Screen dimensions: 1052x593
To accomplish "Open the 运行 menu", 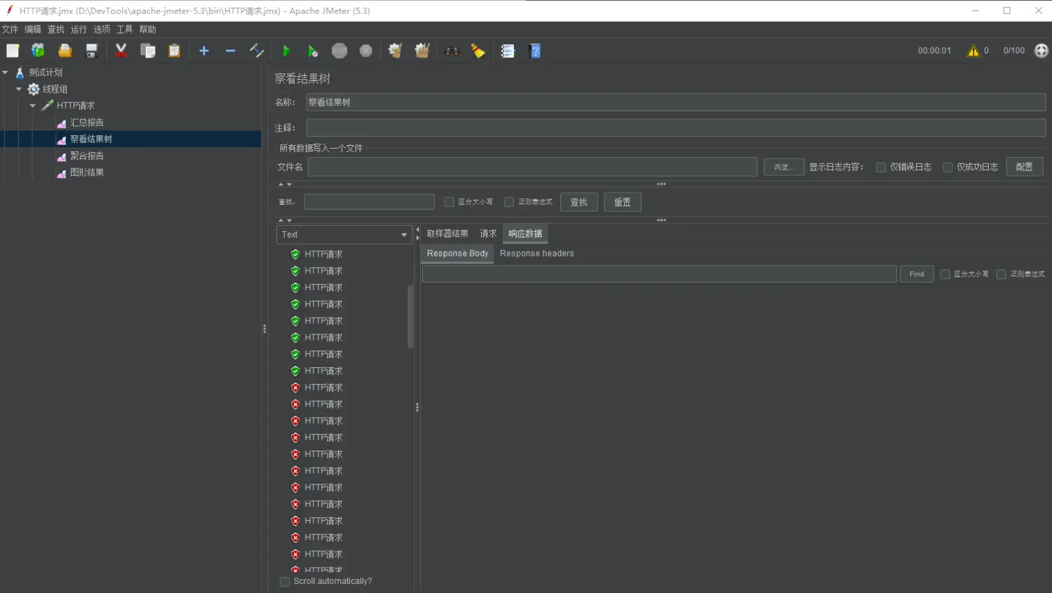I will [79, 29].
